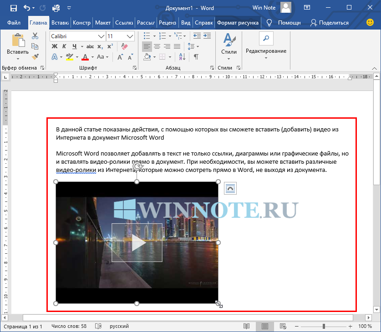Screen dimensions: 381x332
Task: Toggle bold formatting (Ж)
Action: pyautogui.click(x=55, y=46)
